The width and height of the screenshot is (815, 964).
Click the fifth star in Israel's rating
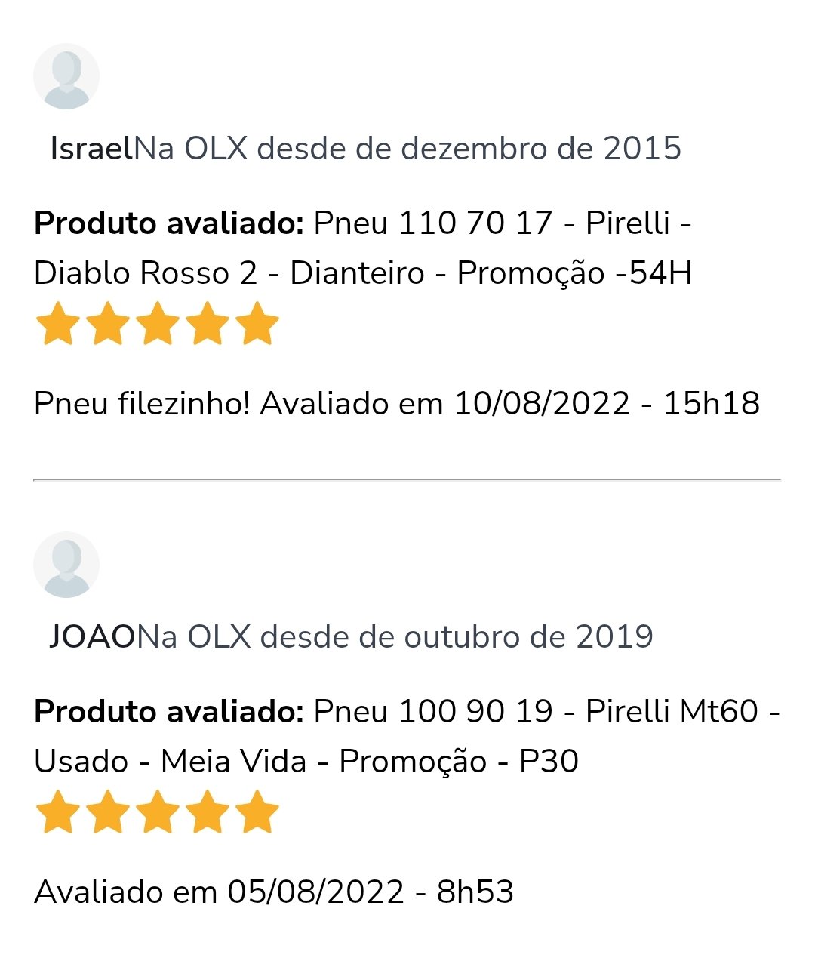coord(257,323)
